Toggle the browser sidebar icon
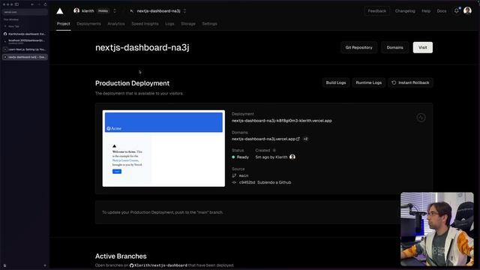 coord(16,4)
